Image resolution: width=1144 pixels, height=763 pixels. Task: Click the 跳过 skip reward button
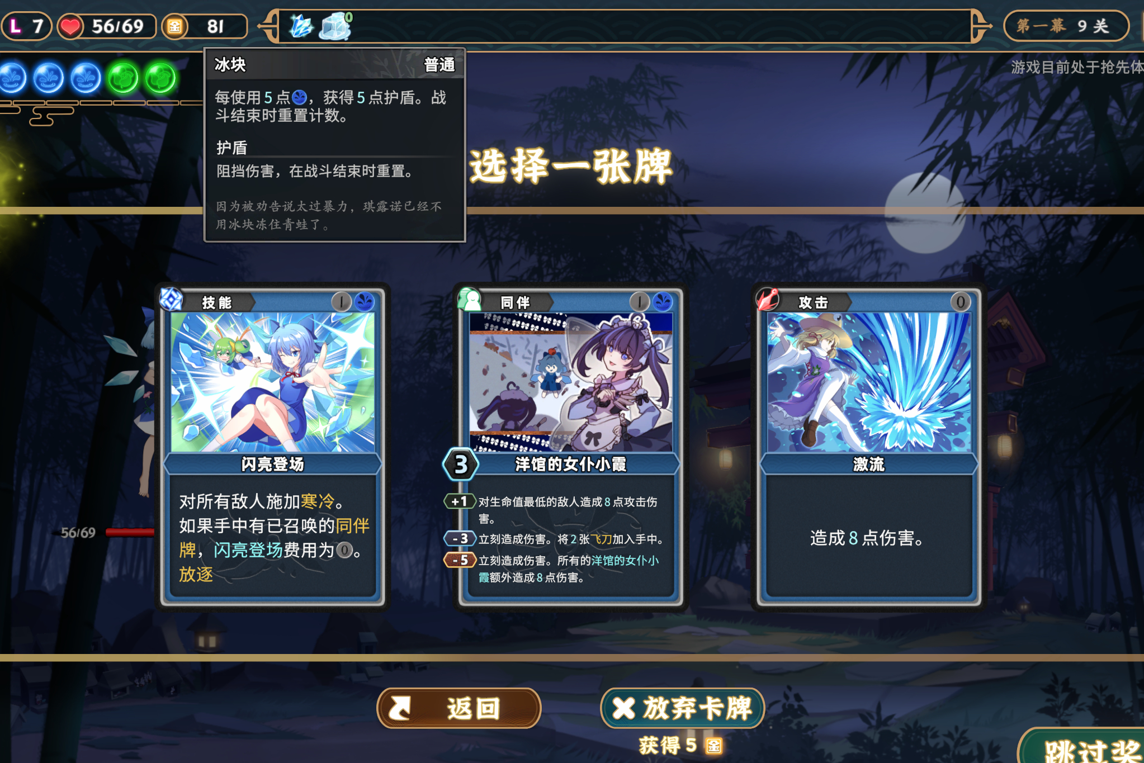[1082, 746]
